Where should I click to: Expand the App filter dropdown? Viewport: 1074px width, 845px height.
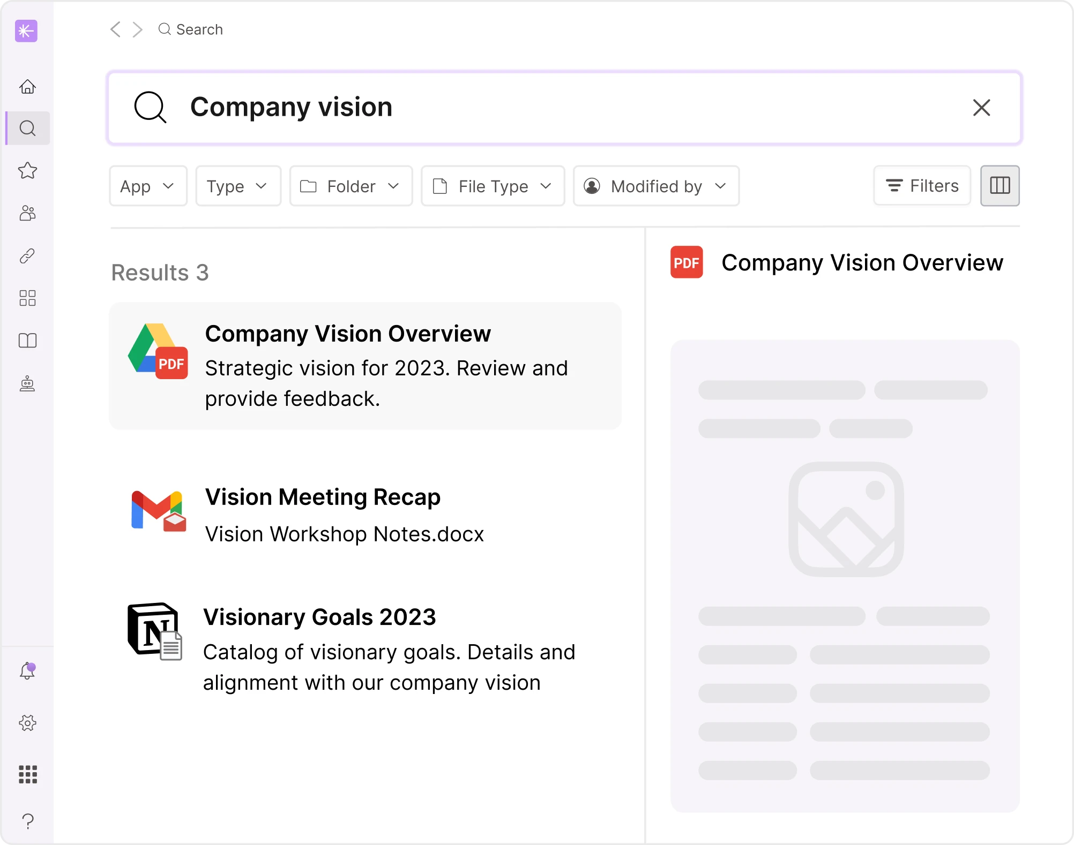coord(148,186)
